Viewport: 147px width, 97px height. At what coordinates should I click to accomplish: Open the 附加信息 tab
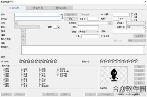click(x=61, y=8)
